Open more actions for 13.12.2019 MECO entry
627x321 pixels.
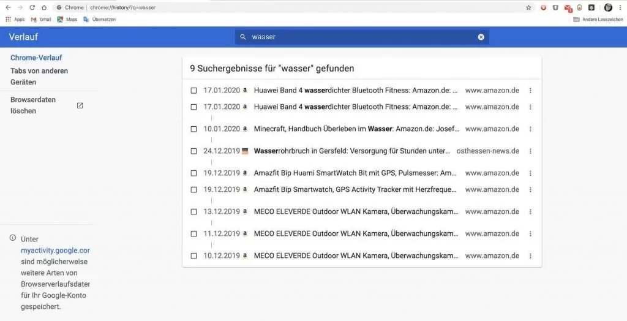[530, 211]
